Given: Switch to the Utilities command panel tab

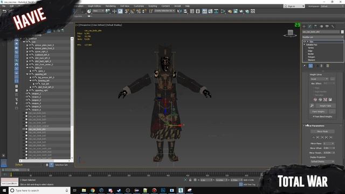Looking at the screenshot, I should (333, 26).
